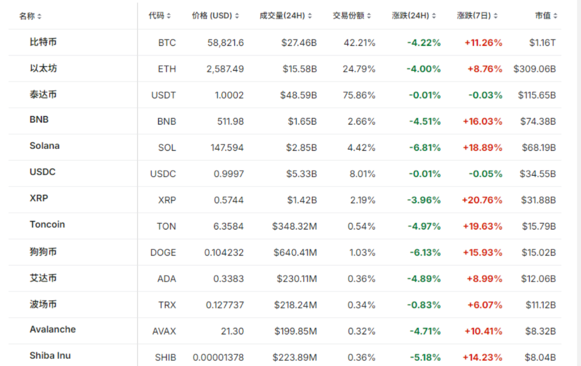Sort by the 代码 column sort arrows
This screenshot has height=366, width=581.
(169, 16)
